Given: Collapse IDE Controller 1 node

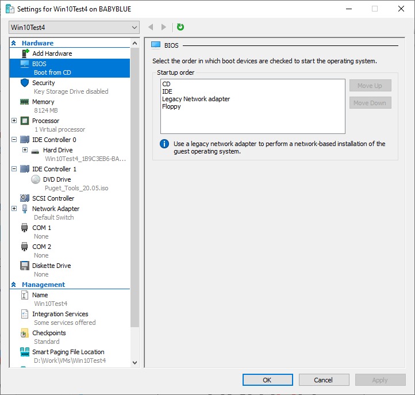Looking at the screenshot, I should point(14,169).
